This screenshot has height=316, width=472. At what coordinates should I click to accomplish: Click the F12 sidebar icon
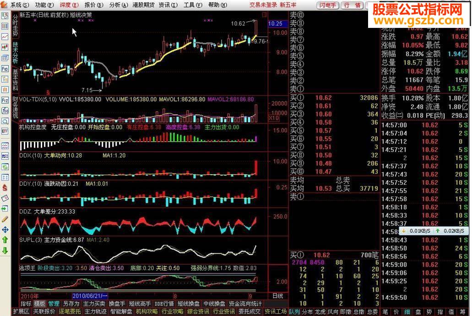(5, 100)
